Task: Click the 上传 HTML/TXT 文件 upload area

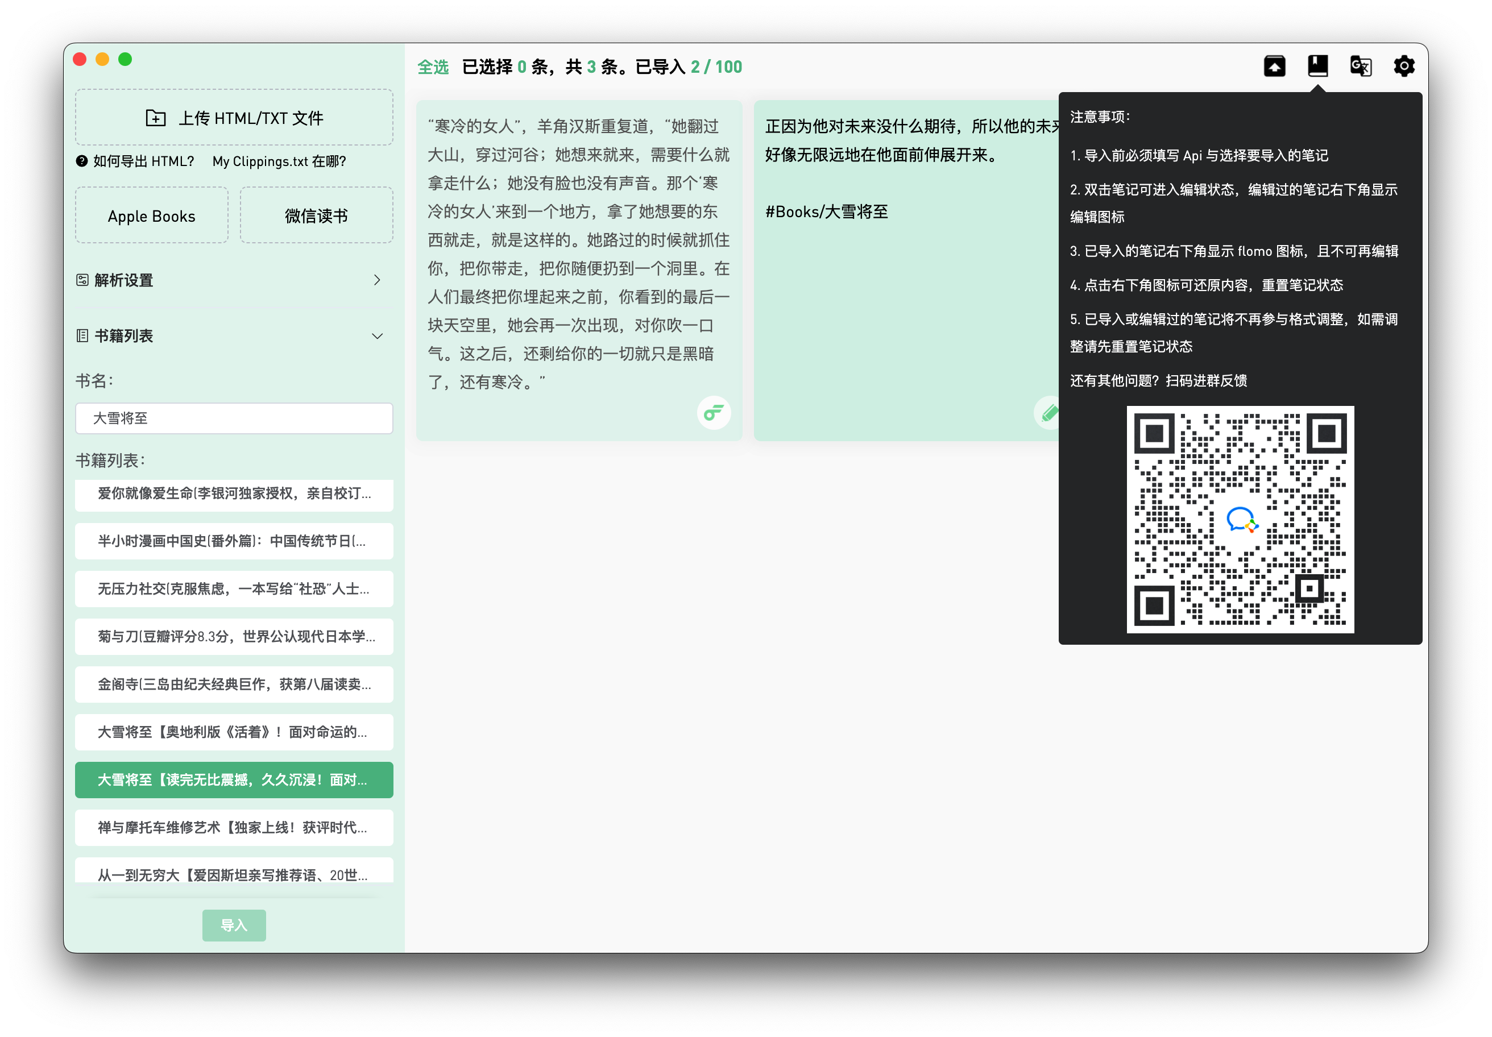Action: coord(234,118)
